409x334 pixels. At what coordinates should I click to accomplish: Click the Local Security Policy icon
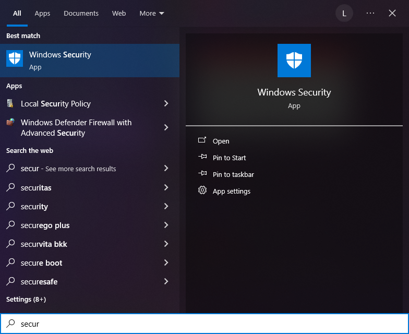(10, 103)
